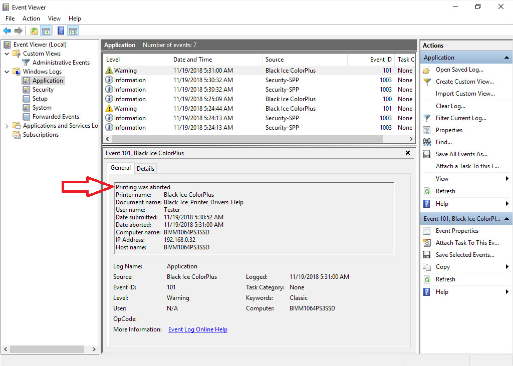
Task: Open the Action menu
Action: 31,19
